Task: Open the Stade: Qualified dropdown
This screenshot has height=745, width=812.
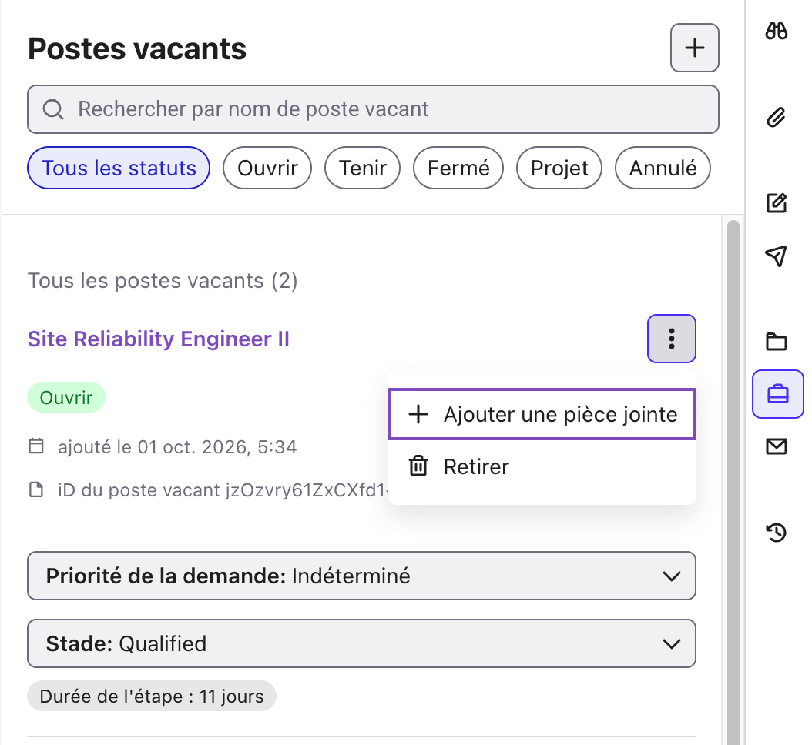Action: (361, 643)
